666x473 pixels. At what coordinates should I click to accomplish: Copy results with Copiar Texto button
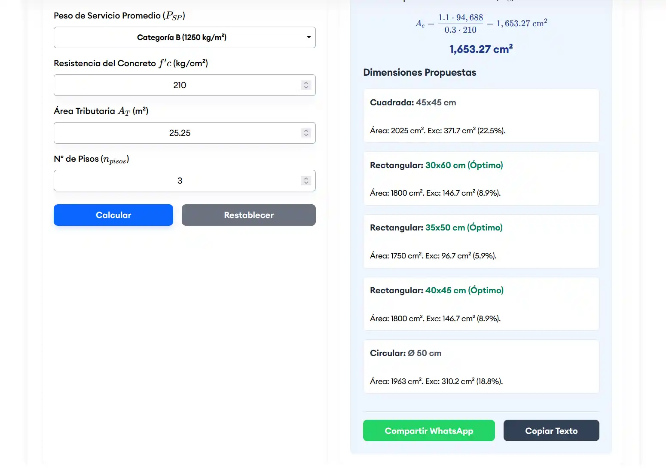pyautogui.click(x=551, y=430)
